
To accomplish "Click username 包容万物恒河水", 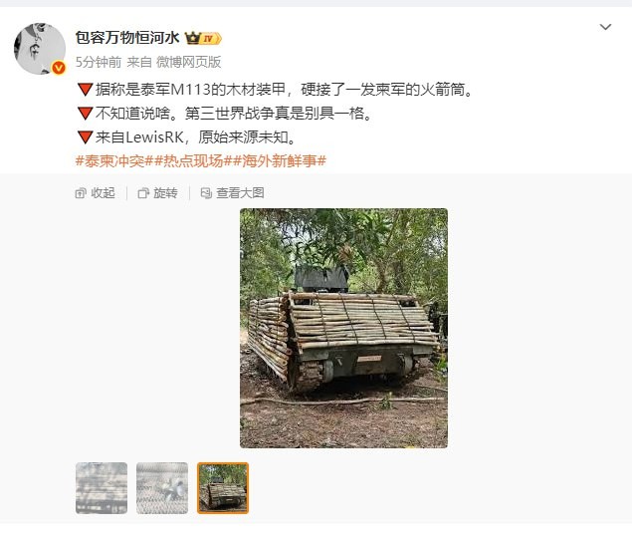I will [x=127, y=38].
